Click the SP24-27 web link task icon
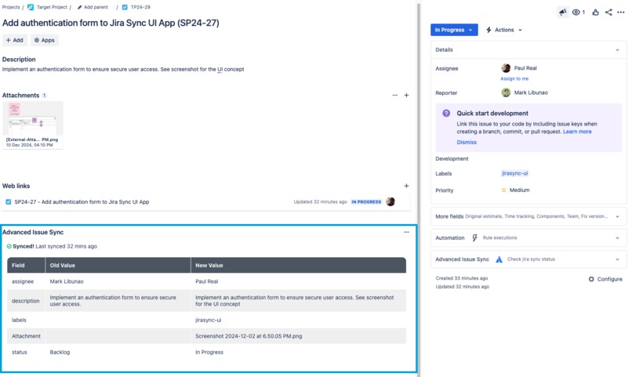Image resolution: width=632 pixels, height=377 pixels. [x=8, y=201]
